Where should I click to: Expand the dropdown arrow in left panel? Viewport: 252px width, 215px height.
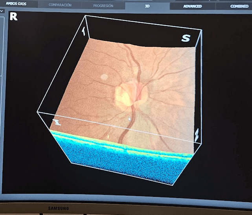(2, 11)
